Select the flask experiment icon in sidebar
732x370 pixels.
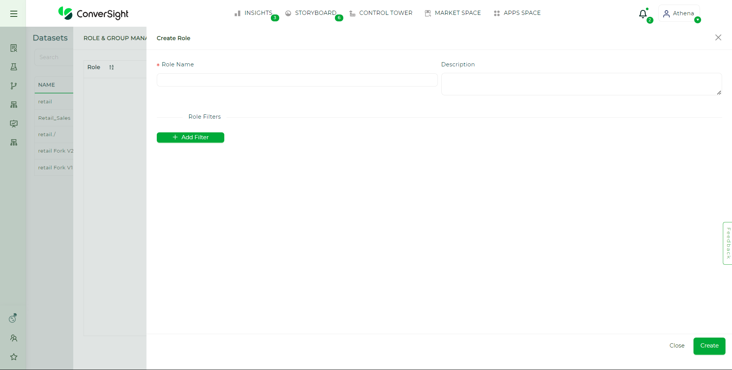click(13, 67)
